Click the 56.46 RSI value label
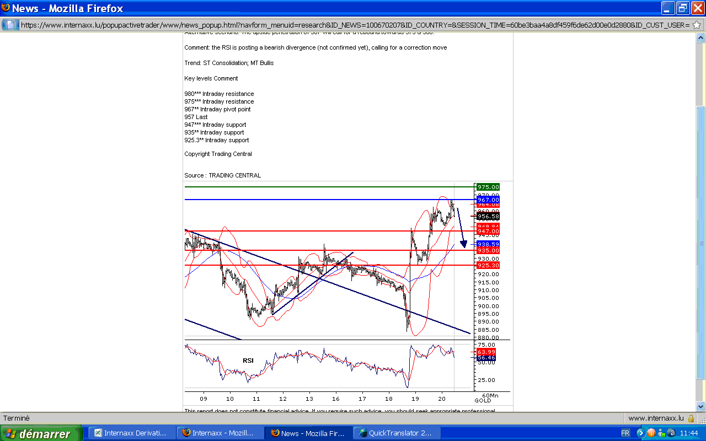The width and height of the screenshot is (706, 441). [486, 358]
